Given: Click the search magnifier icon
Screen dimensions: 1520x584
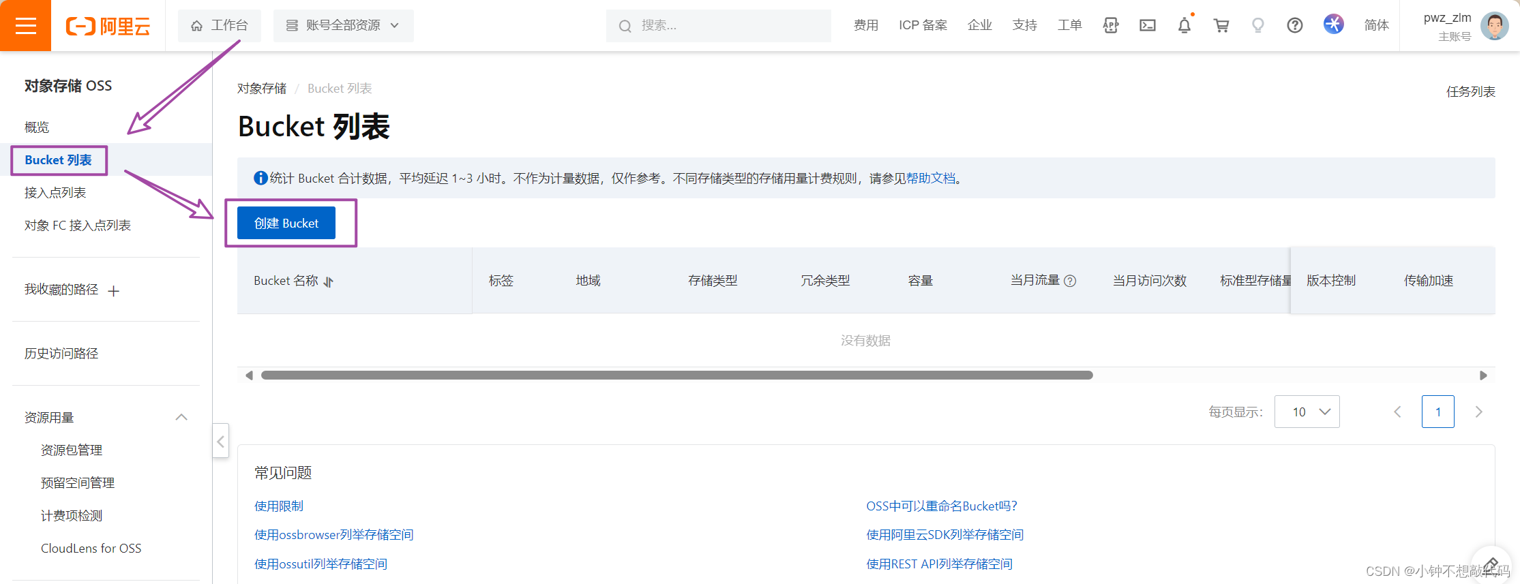Looking at the screenshot, I should click(x=625, y=26).
